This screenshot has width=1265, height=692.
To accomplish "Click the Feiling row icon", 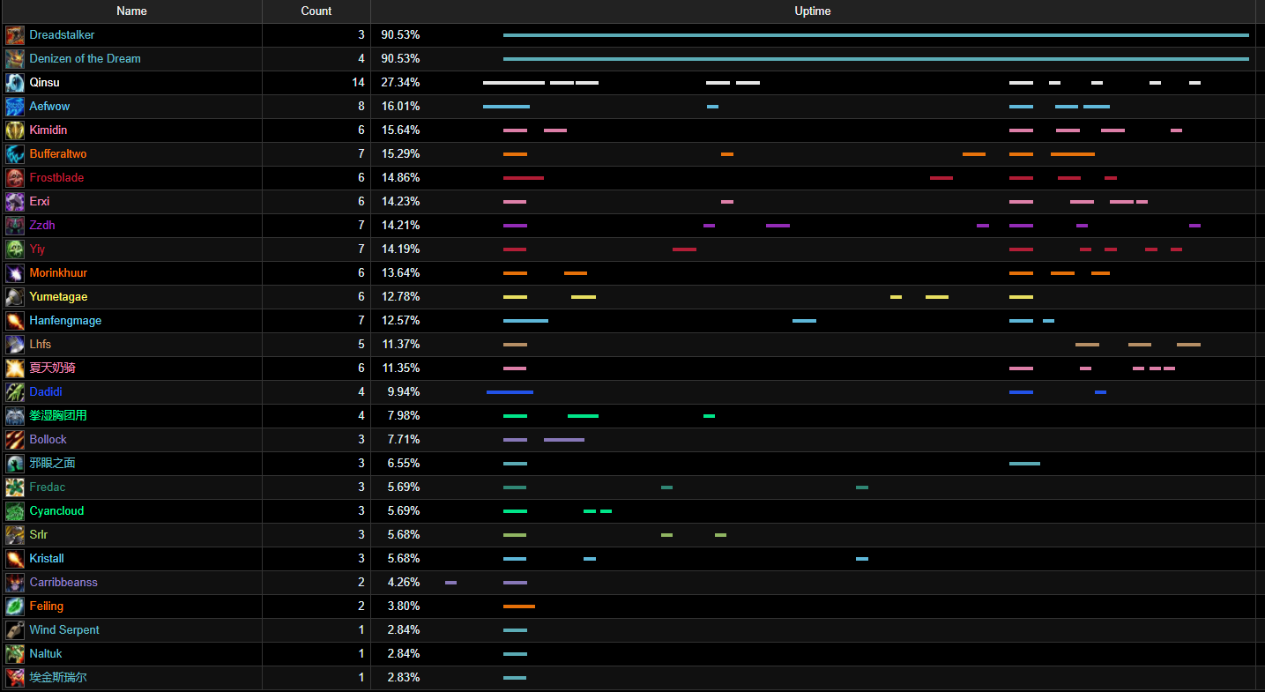I will (15, 606).
